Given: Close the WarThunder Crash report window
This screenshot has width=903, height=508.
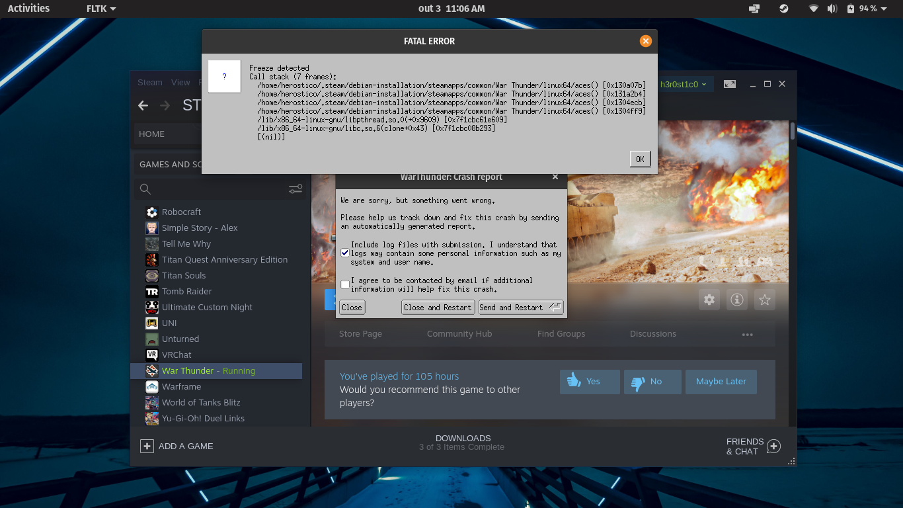Looking at the screenshot, I should point(555,177).
